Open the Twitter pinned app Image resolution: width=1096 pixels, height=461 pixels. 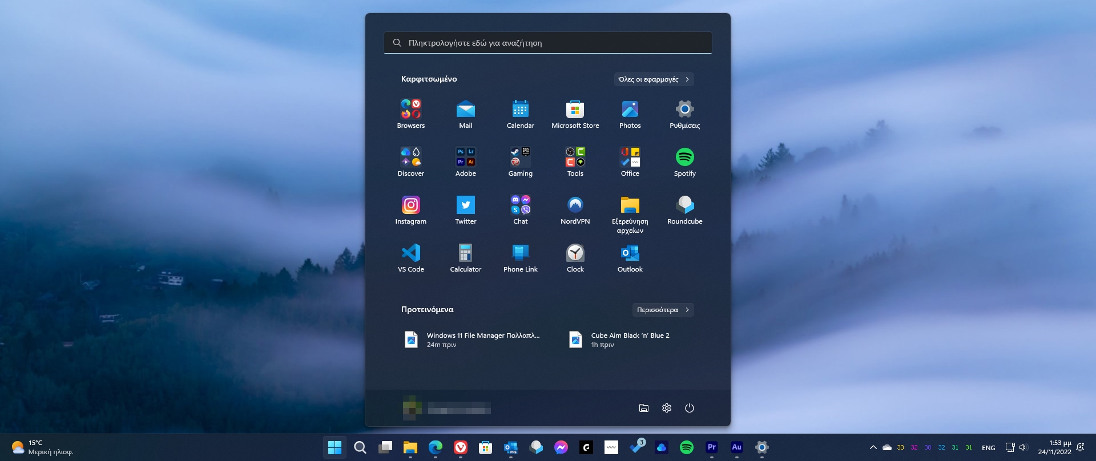[465, 211]
